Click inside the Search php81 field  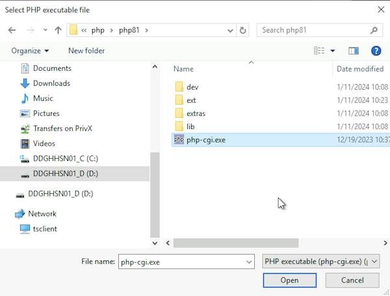(312, 30)
